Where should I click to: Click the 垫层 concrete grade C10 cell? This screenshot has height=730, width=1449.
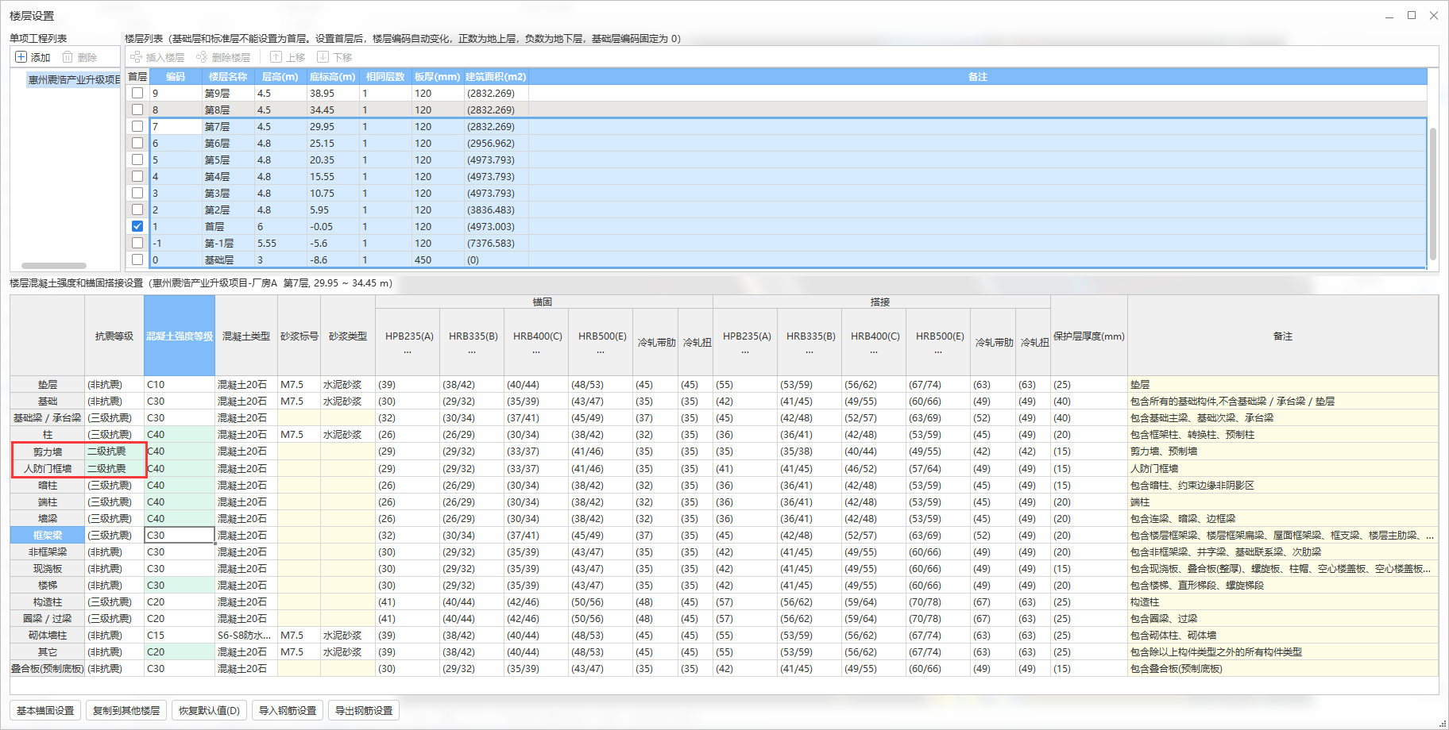coord(180,384)
